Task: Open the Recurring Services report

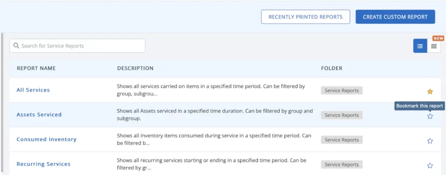Action: [x=43, y=164]
